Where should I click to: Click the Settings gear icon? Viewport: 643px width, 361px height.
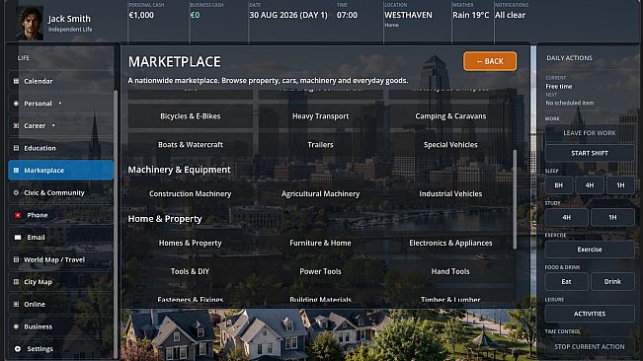[x=18, y=349]
